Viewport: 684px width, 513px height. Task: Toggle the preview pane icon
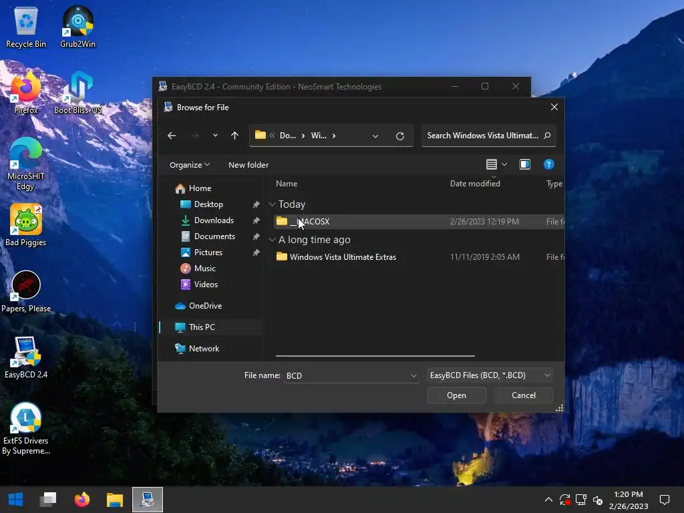525,164
